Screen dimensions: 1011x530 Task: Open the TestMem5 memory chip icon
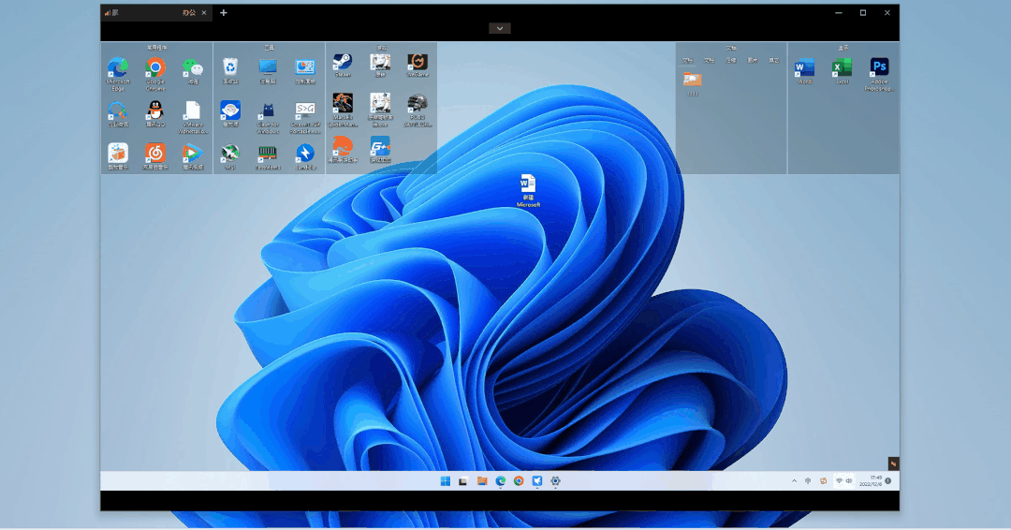tap(268, 153)
